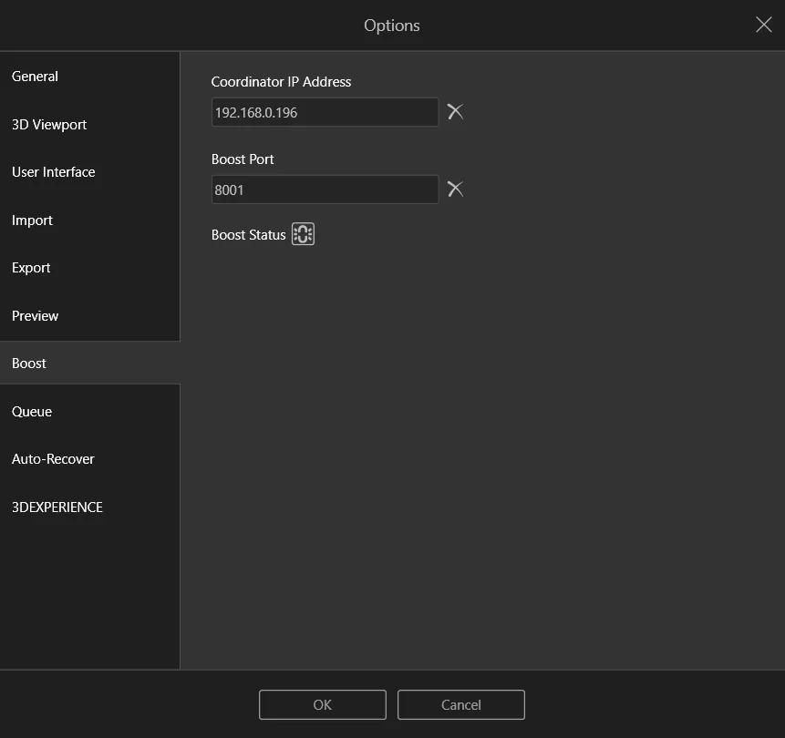Edit the Coordinator IP Address input

pyautogui.click(x=325, y=112)
